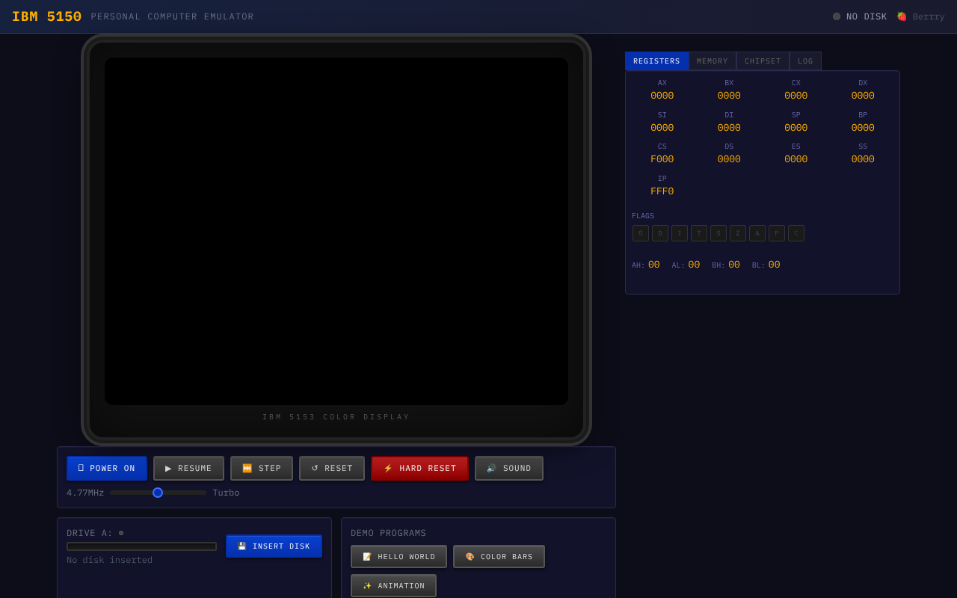Click the Direction (D) flag indicator

pyautogui.click(x=660, y=233)
